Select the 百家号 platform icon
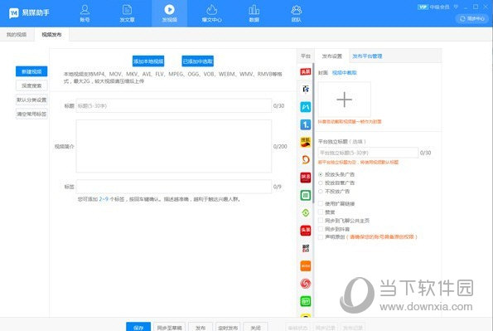Viewport: 493px width, 331px height. point(305,89)
